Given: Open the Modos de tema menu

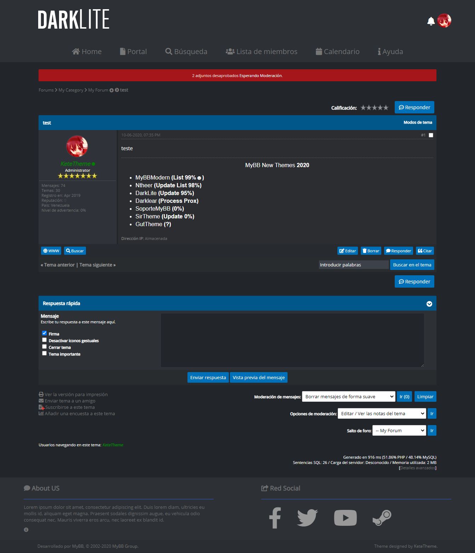Looking at the screenshot, I should click(x=418, y=122).
